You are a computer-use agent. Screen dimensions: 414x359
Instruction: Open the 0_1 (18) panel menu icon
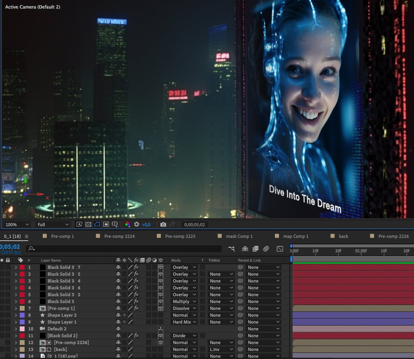tap(27, 236)
